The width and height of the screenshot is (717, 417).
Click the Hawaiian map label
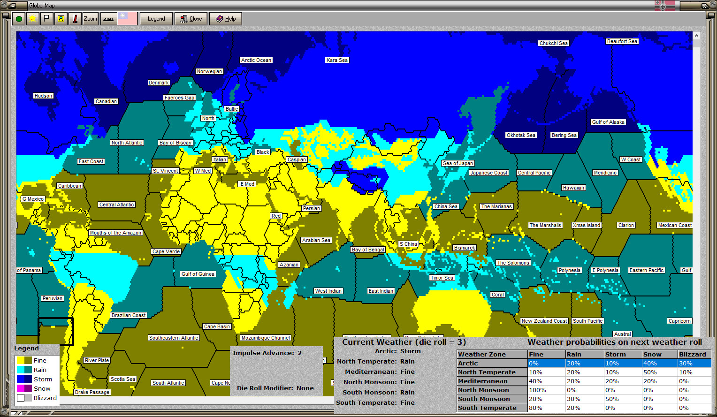click(x=573, y=188)
